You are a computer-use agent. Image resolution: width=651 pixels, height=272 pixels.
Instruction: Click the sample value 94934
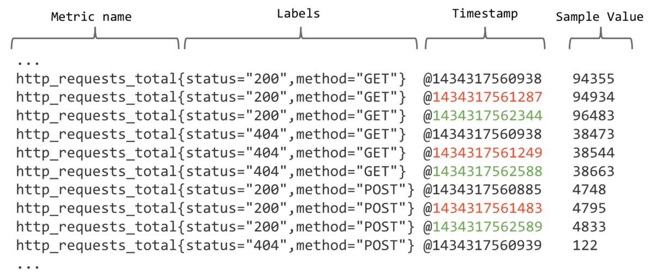(x=593, y=97)
